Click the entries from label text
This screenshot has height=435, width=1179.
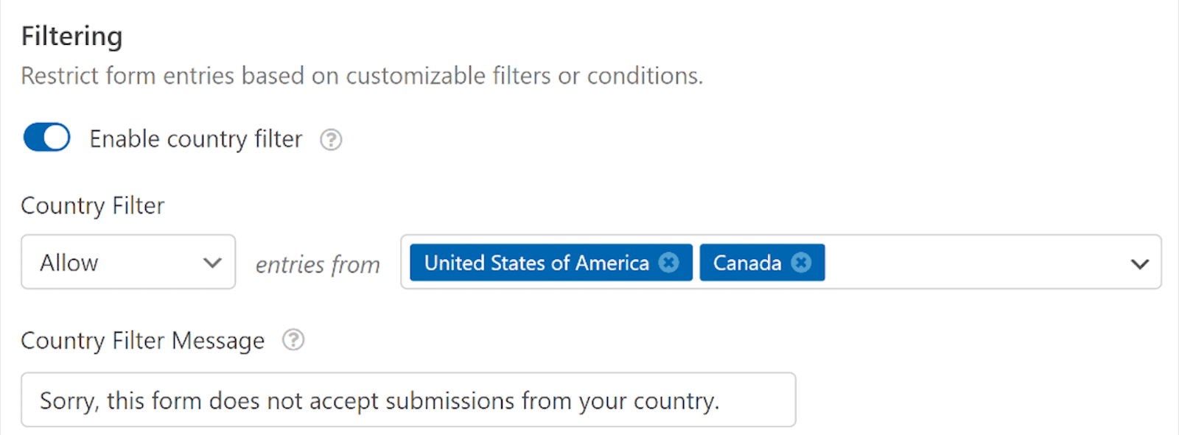tap(317, 264)
